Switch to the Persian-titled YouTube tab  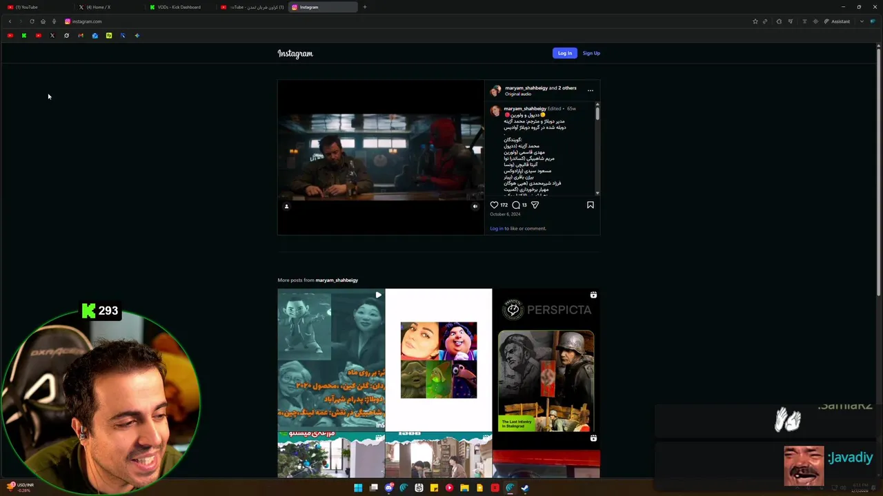click(252, 7)
